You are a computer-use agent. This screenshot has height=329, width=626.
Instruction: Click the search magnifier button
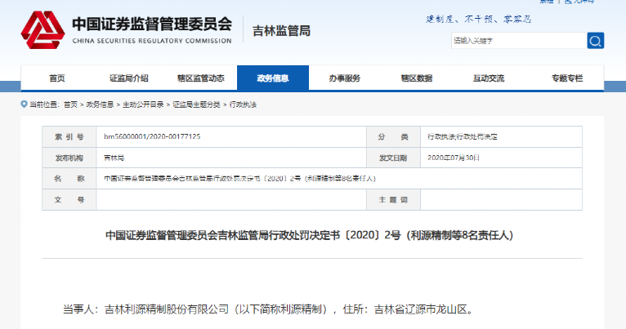click(595, 41)
